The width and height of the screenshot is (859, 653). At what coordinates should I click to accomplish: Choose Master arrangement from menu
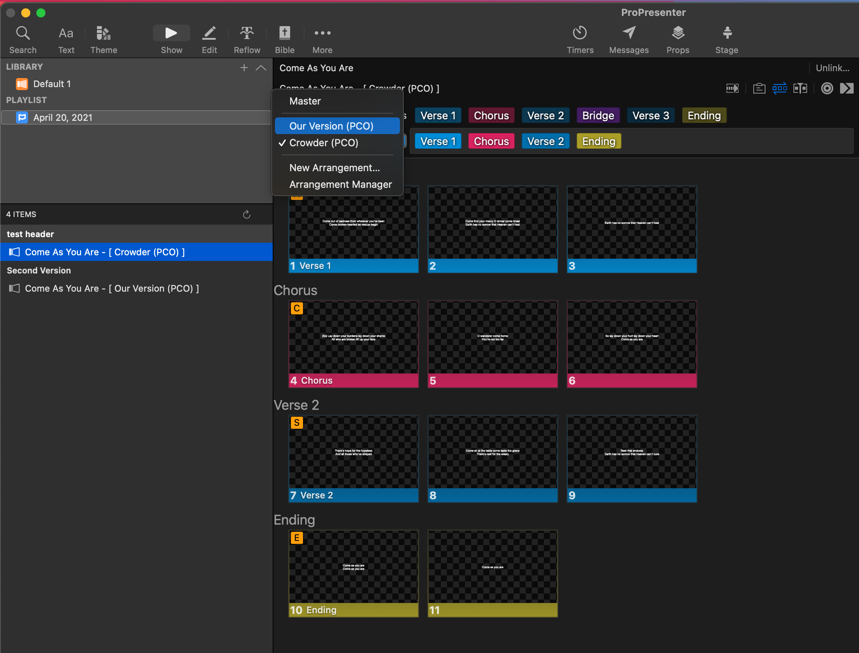pyautogui.click(x=337, y=101)
